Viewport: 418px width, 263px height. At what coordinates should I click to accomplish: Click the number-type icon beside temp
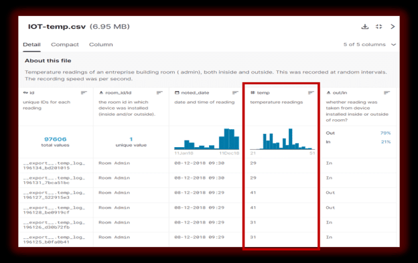pyautogui.click(x=253, y=92)
